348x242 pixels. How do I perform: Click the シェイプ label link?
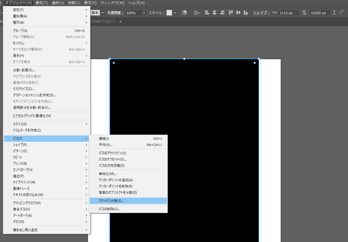[261, 13]
